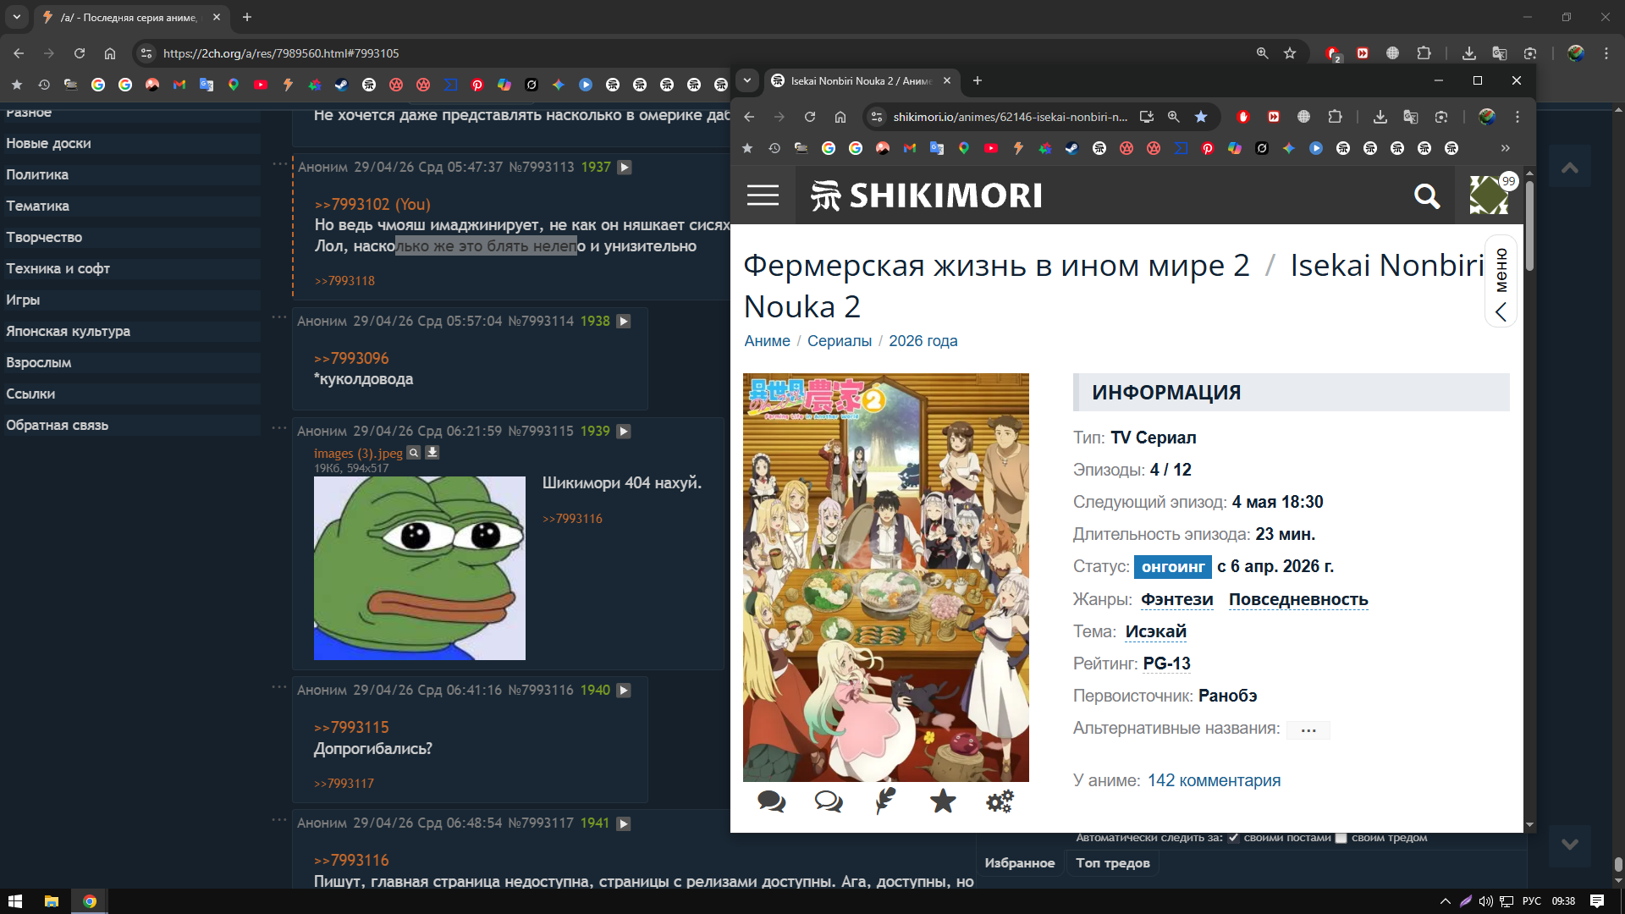
Task: Go back in the Shikimori browser window
Action: pyautogui.click(x=749, y=117)
